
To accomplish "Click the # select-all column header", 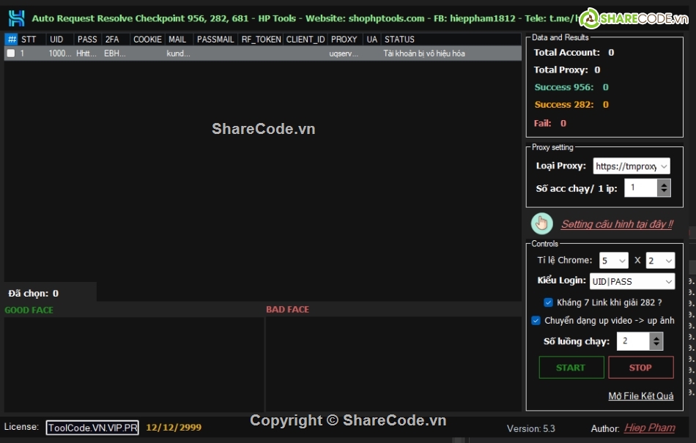I will coord(12,40).
